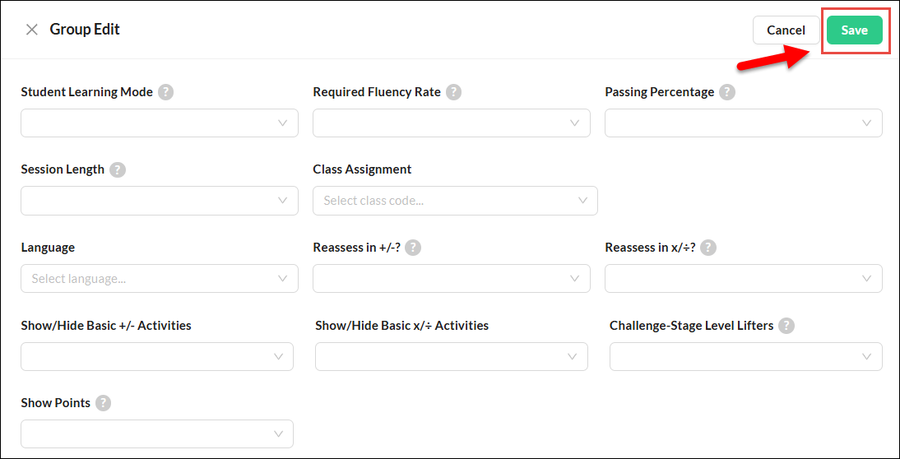Open the Passing Percentage dropdown
The image size is (900, 459).
click(x=743, y=123)
